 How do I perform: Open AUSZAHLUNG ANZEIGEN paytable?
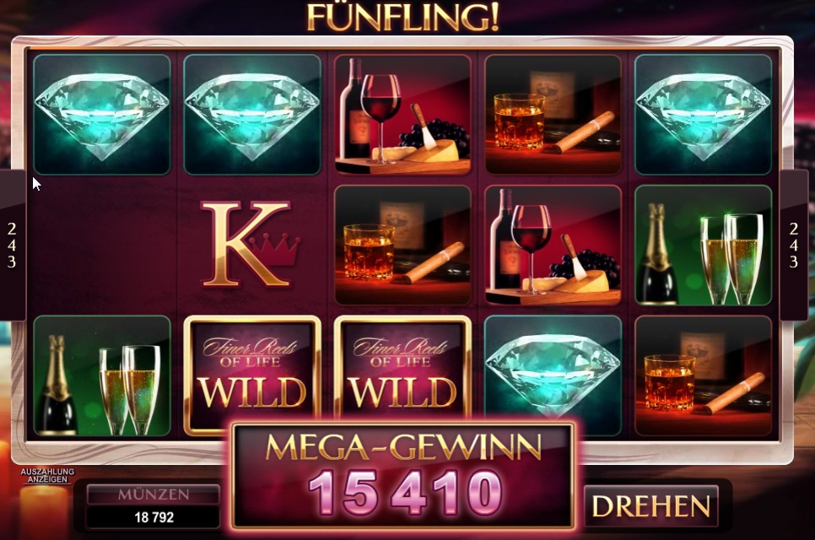tap(47, 475)
